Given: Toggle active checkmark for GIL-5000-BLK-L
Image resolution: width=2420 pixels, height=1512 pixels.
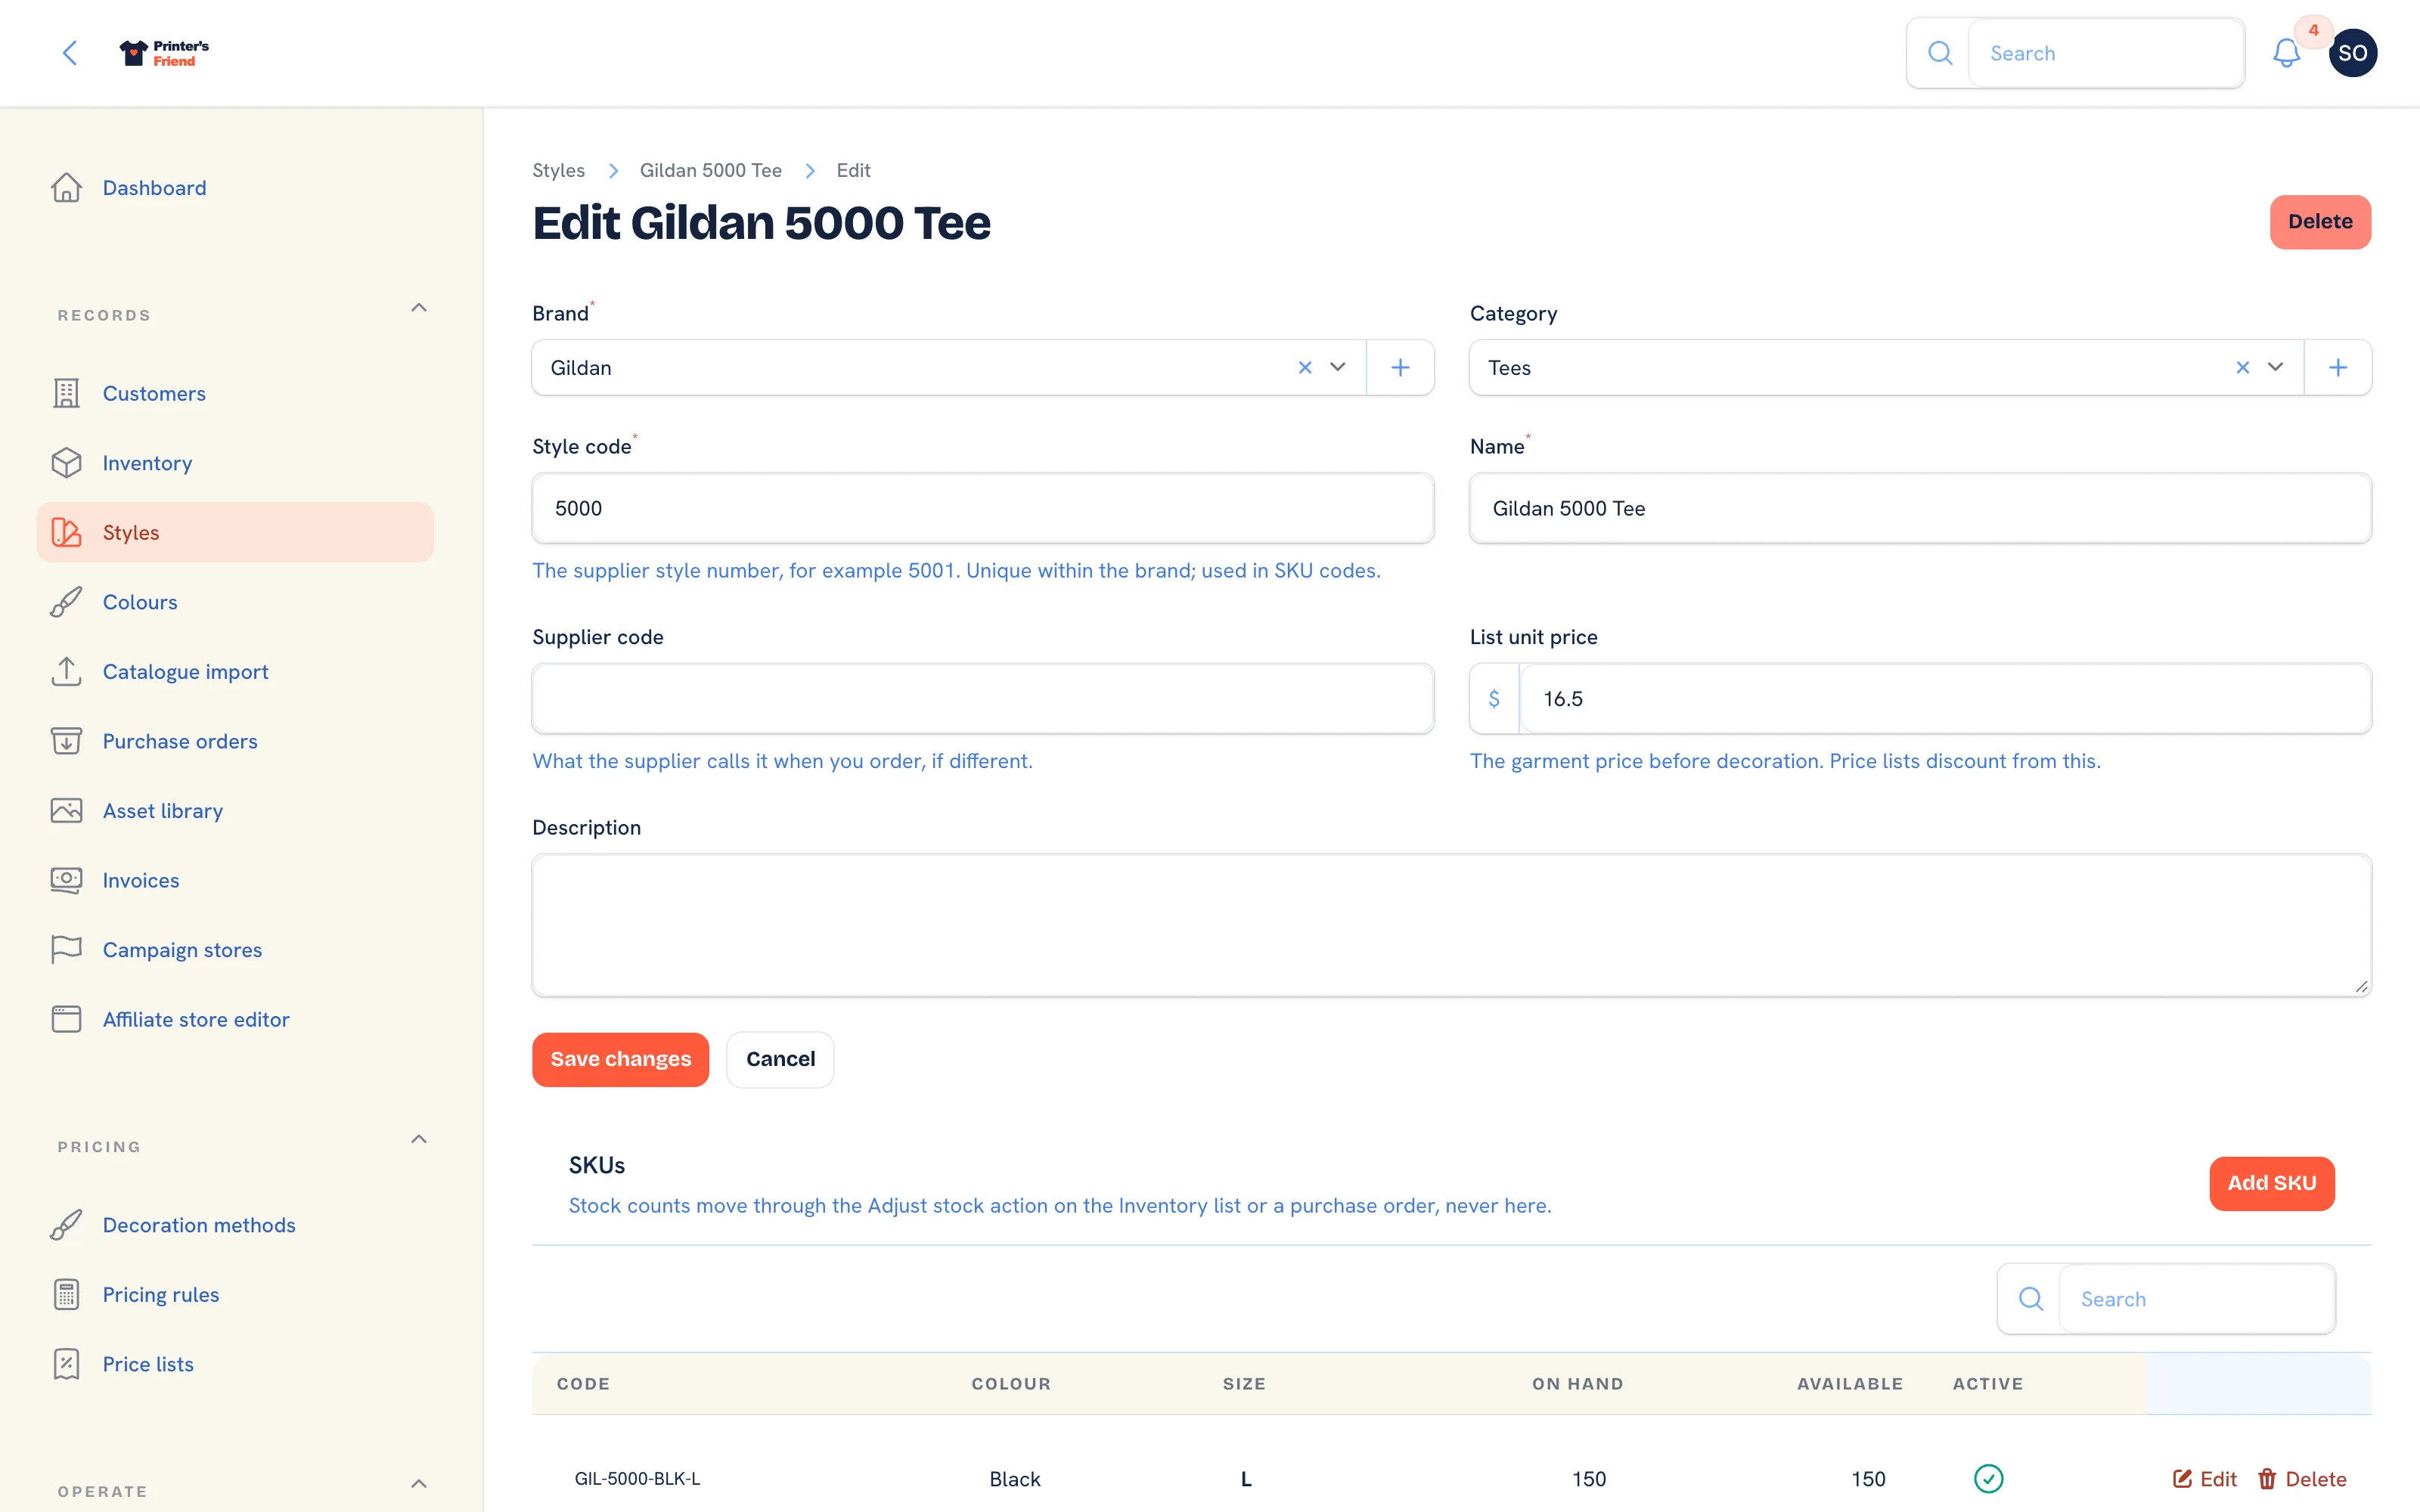Looking at the screenshot, I should (x=1988, y=1479).
